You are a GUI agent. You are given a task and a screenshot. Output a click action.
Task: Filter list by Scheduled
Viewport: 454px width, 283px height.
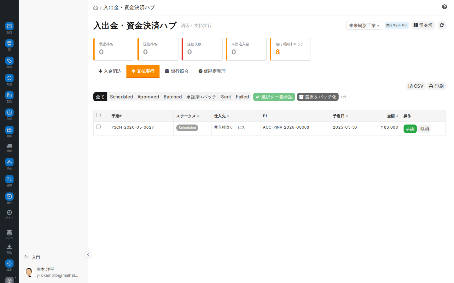[121, 97]
